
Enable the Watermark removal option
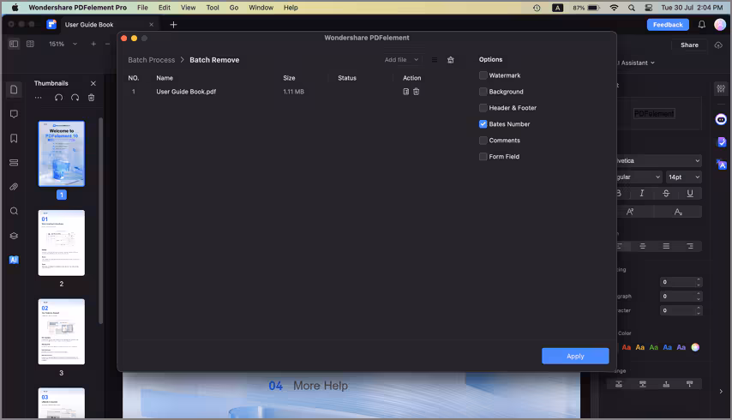pos(483,75)
